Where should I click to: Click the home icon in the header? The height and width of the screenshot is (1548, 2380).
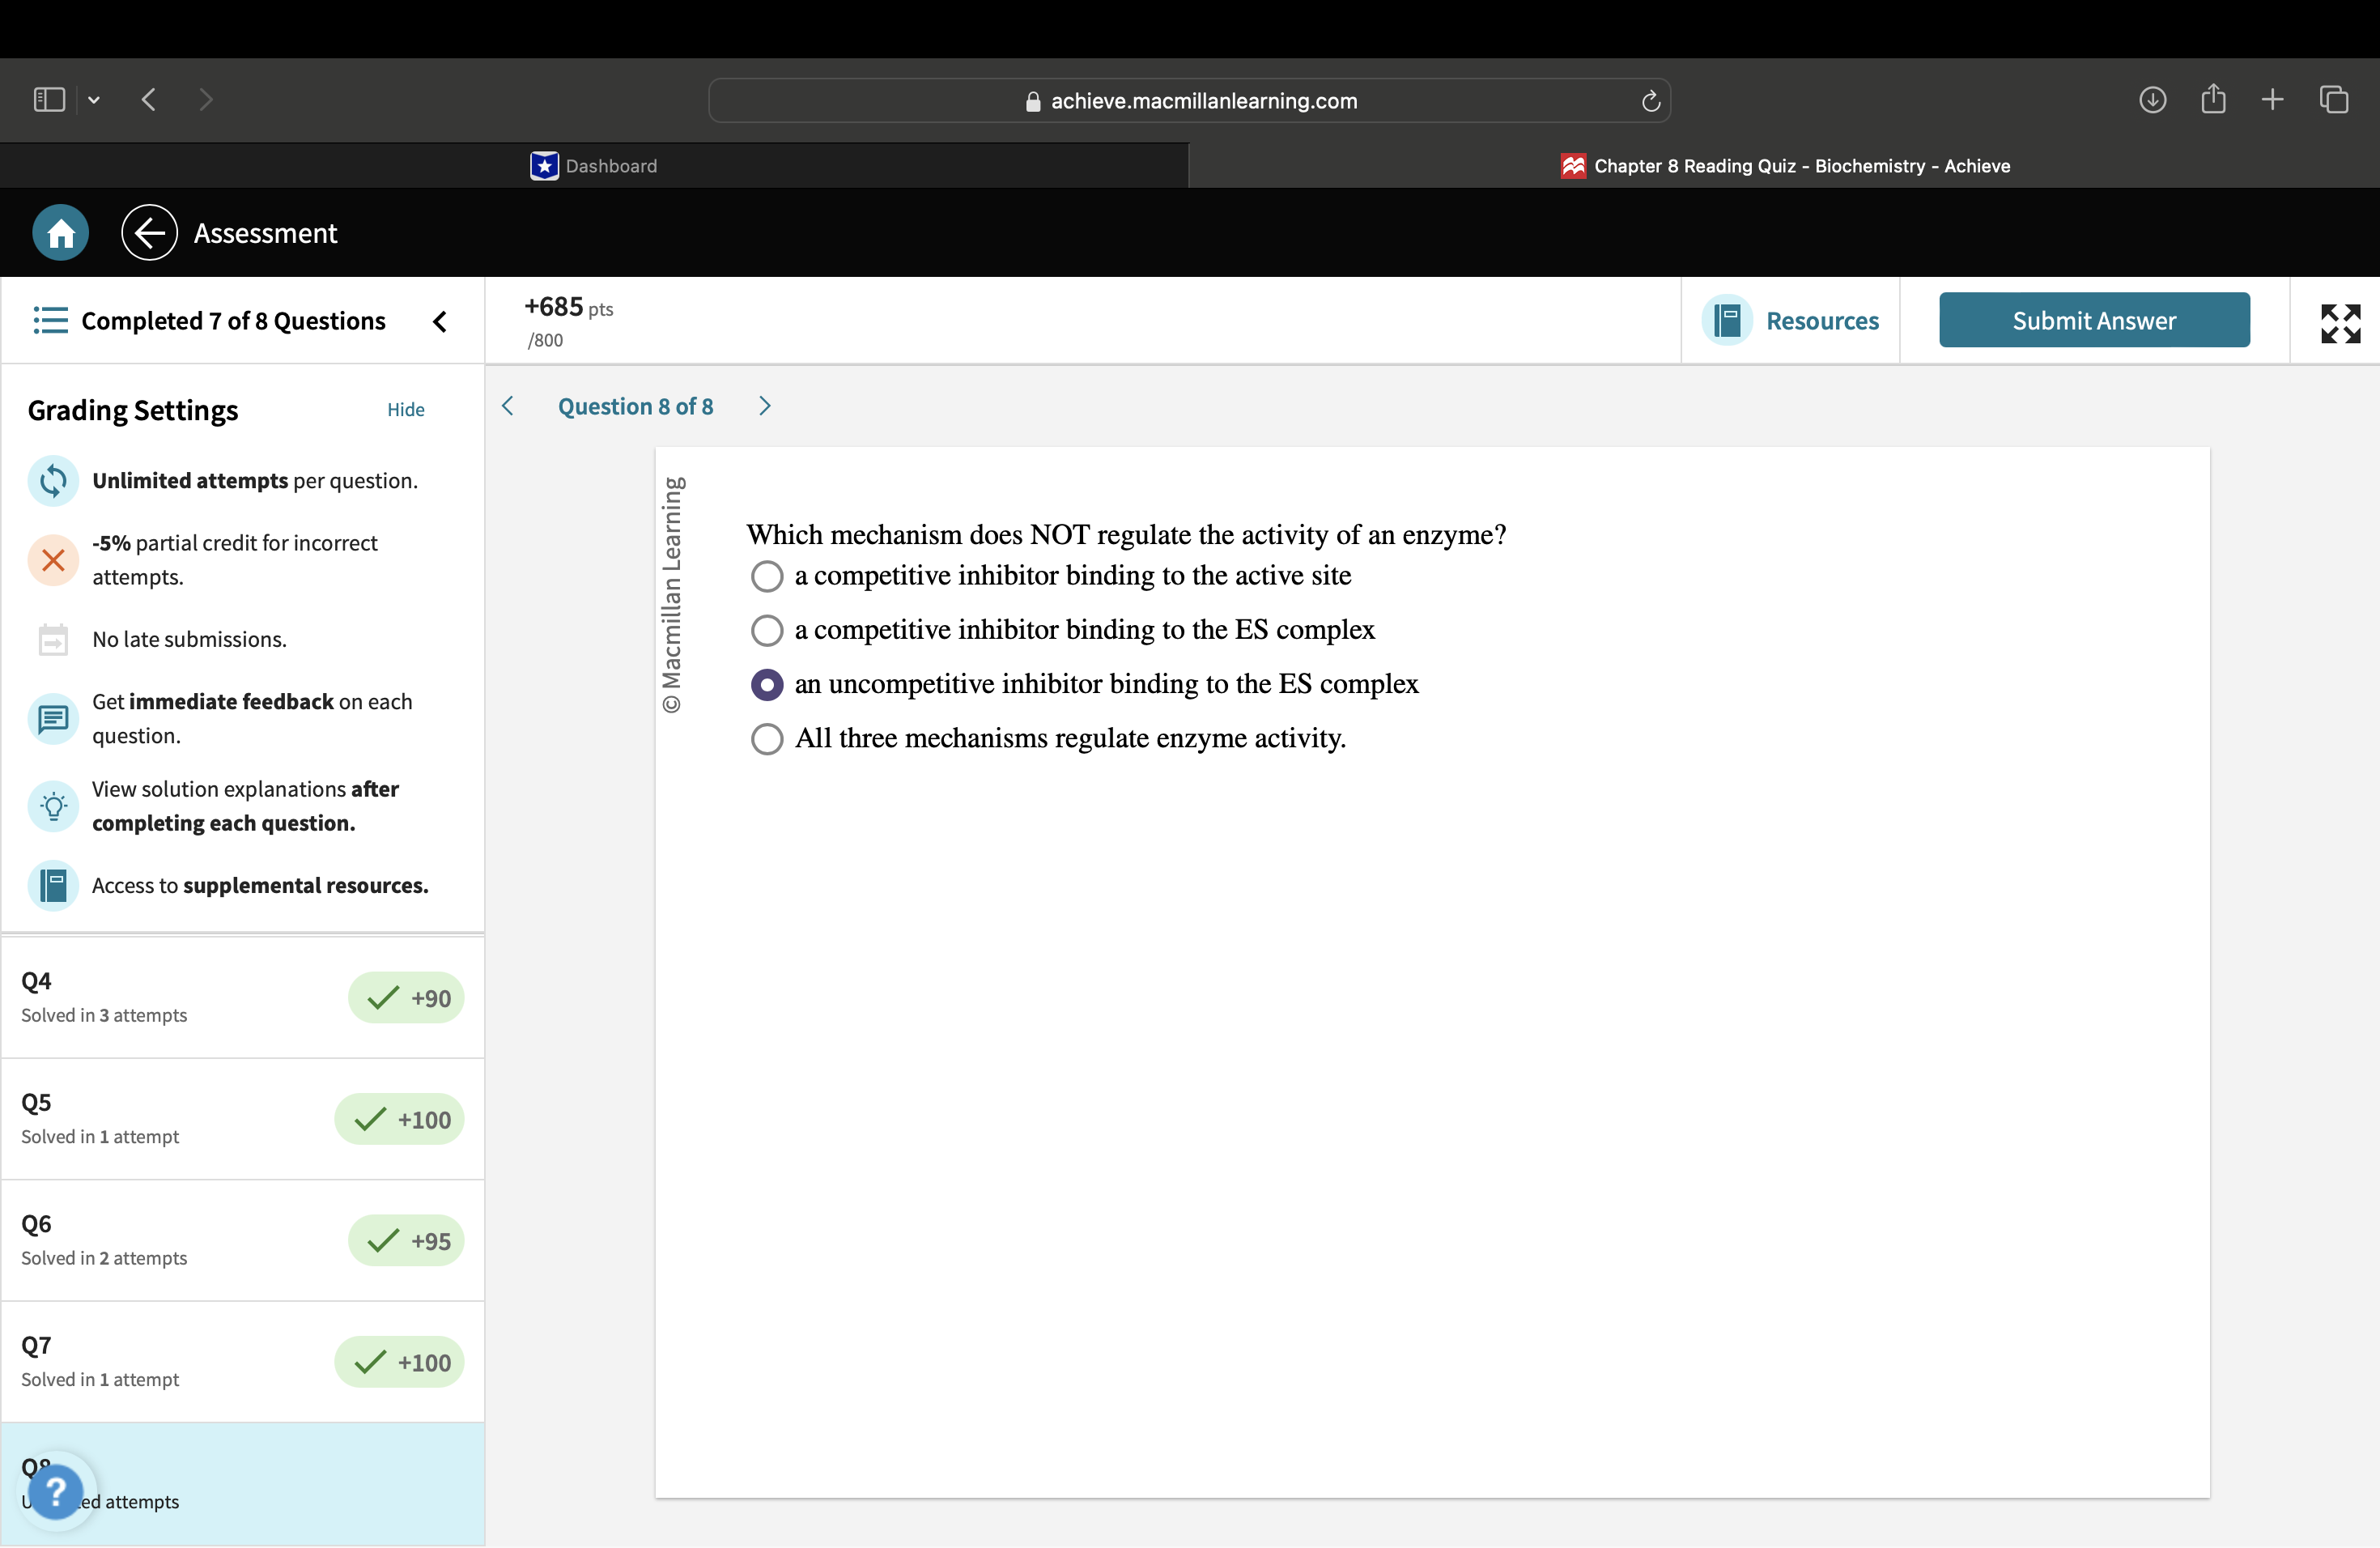click(x=59, y=232)
